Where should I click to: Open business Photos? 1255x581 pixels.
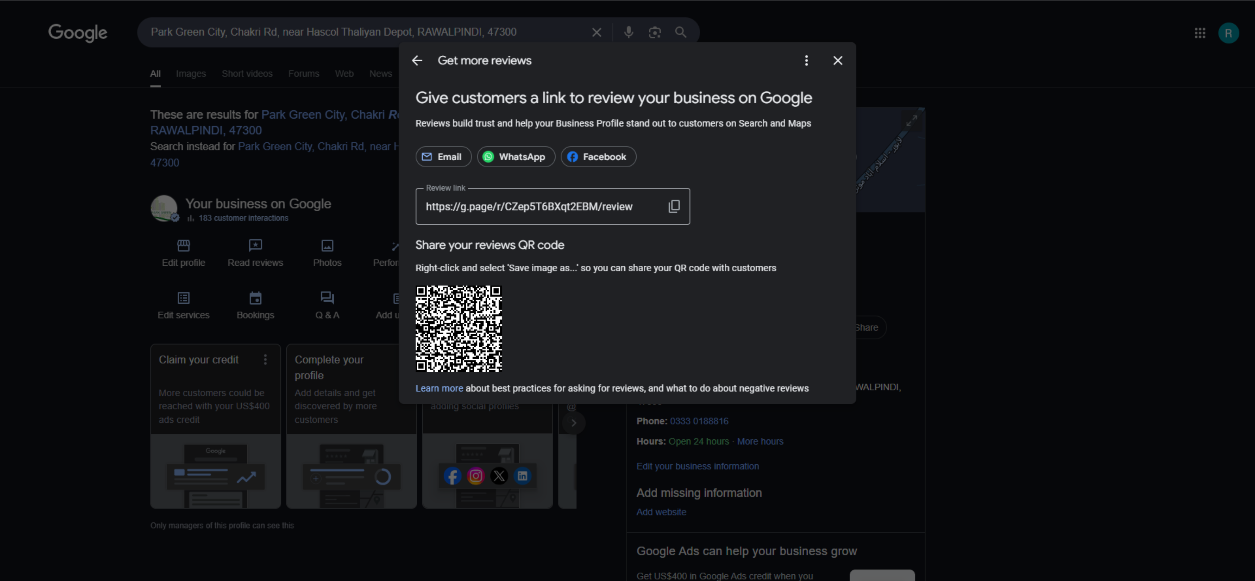coord(327,253)
